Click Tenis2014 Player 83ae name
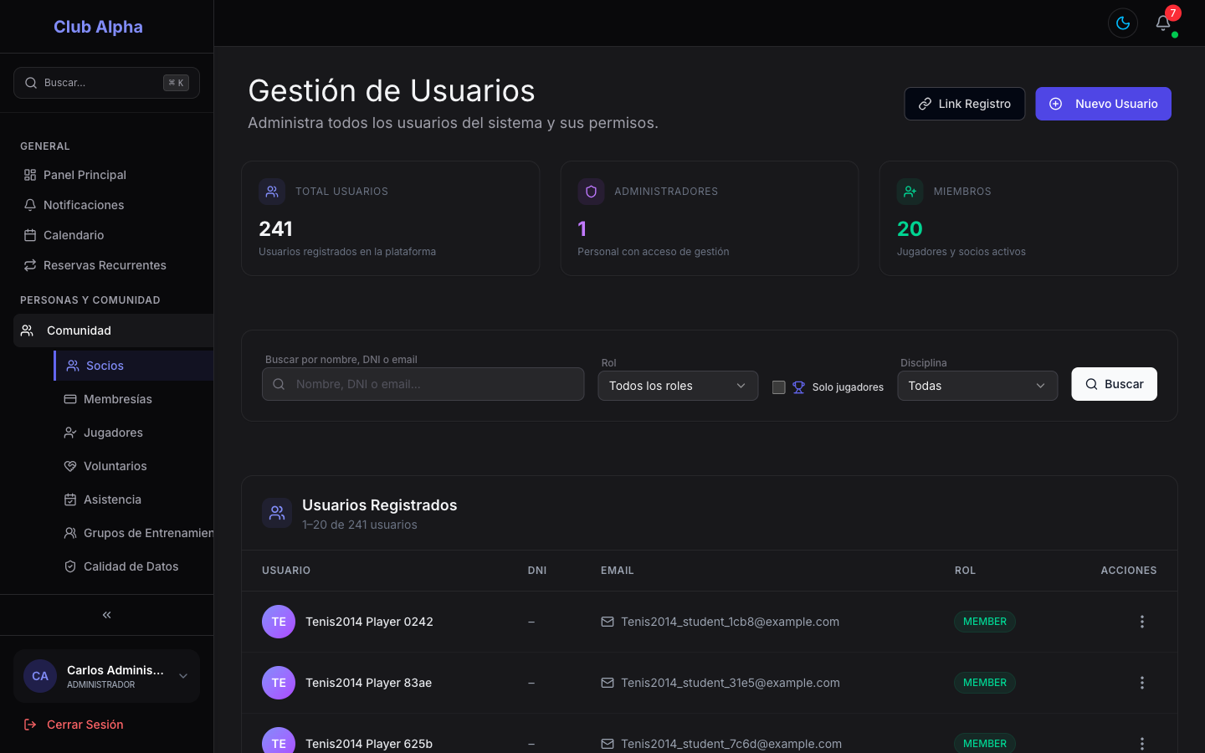Screen dimensions: 1205x753 coord(368,683)
